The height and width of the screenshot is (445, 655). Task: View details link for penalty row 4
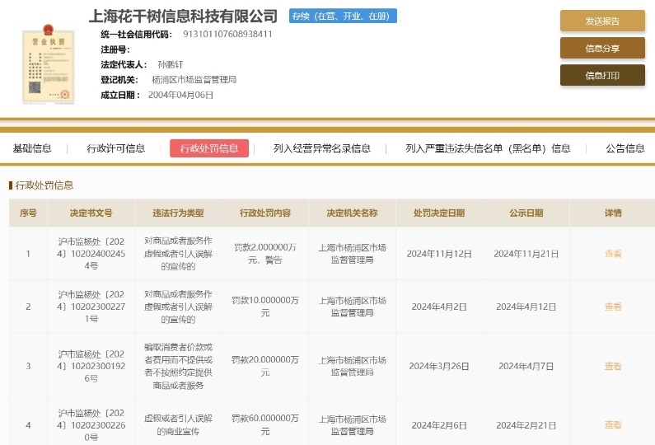(613, 425)
